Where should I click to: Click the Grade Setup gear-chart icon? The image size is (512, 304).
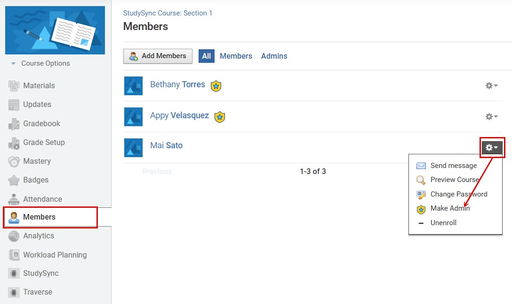pos(14,143)
